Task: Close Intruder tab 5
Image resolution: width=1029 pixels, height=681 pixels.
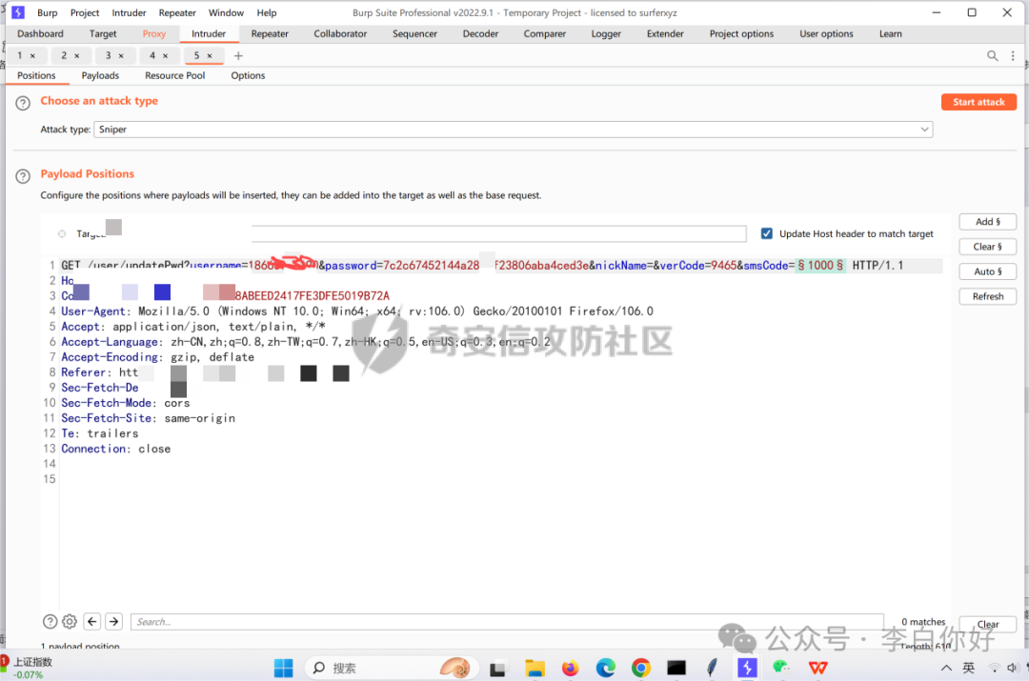Action: (x=210, y=56)
